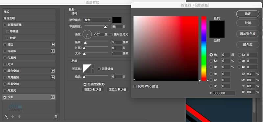The width and height of the screenshot is (263, 122).
Task: Click the fx add style icon
Action: (6, 117)
